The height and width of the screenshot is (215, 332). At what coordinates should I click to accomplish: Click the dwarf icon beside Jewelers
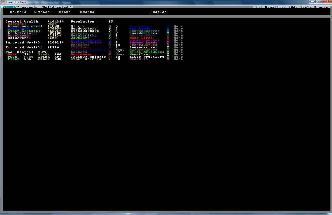(109, 38)
